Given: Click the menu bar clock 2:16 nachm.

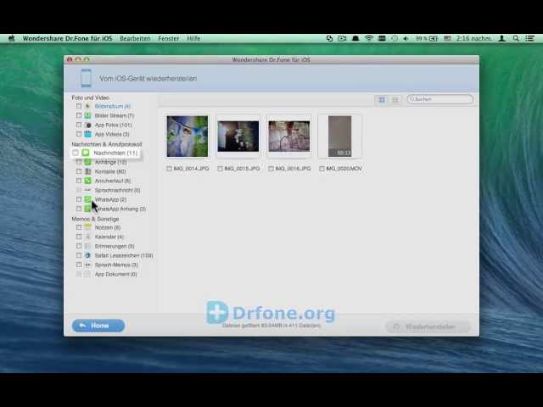Looking at the screenshot, I should pos(473,38).
